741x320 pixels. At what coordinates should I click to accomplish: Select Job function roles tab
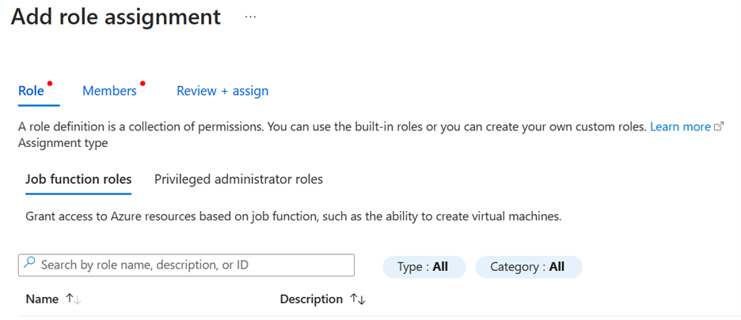pos(78,179)
